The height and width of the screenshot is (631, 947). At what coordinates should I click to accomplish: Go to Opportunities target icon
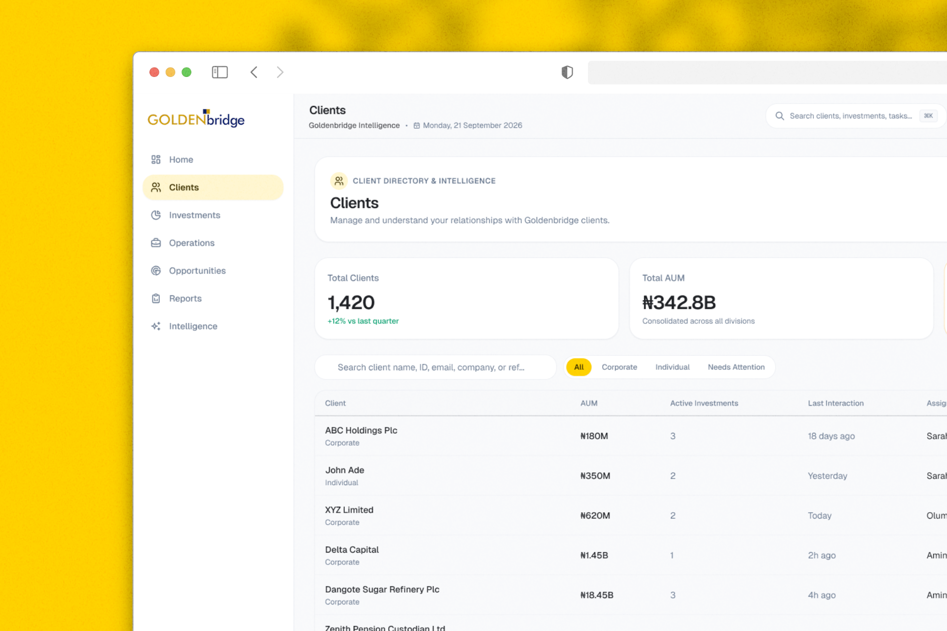156,271
